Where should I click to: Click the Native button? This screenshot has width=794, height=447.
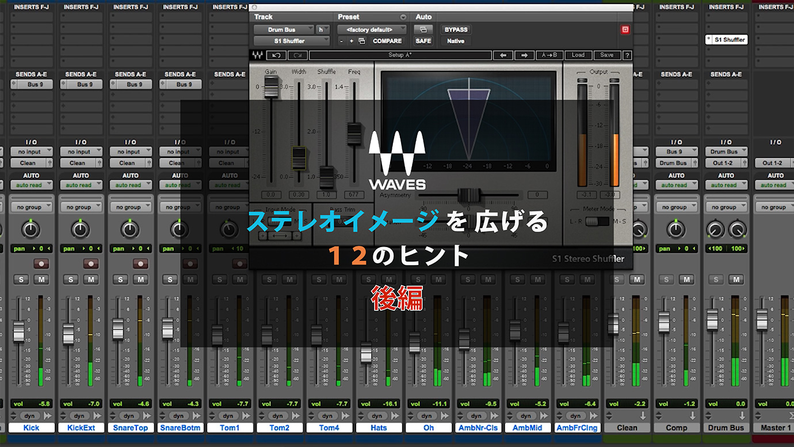(456, 41)
